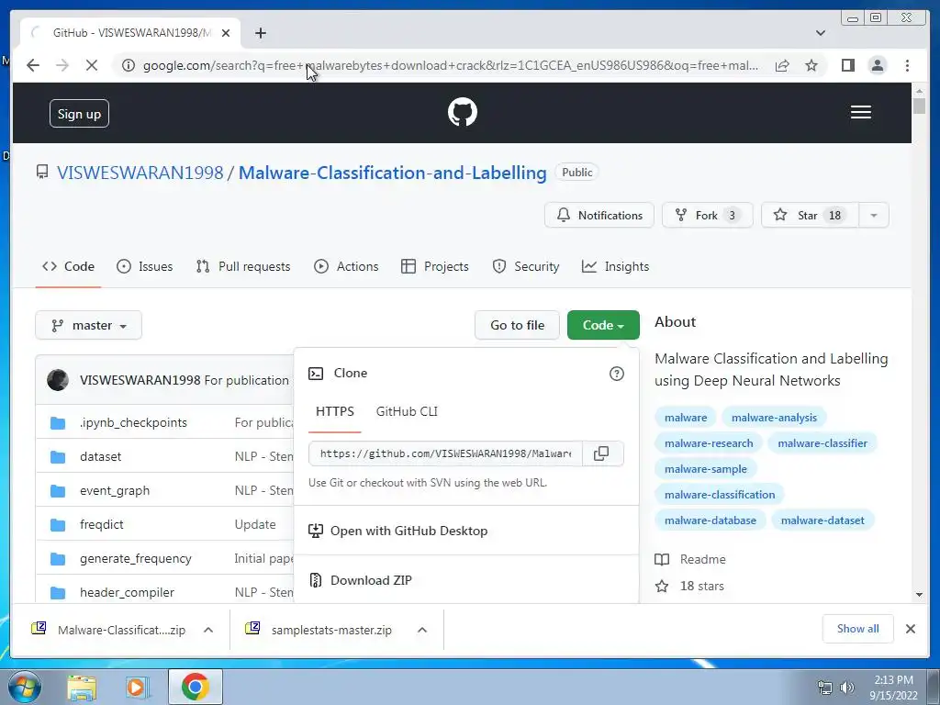Viewport: 940px width, 705px height.
Task: Expand options for Malware-Classificat....zip download
Action: 208,630
